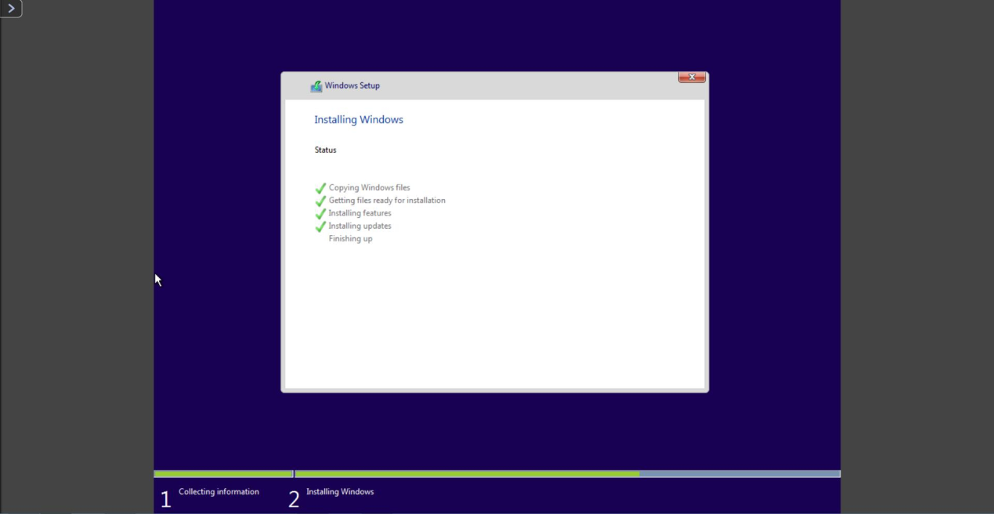The image size is (994, 514).
Task: Select the Copying Windows files text
Action: (x=369, y=188)
